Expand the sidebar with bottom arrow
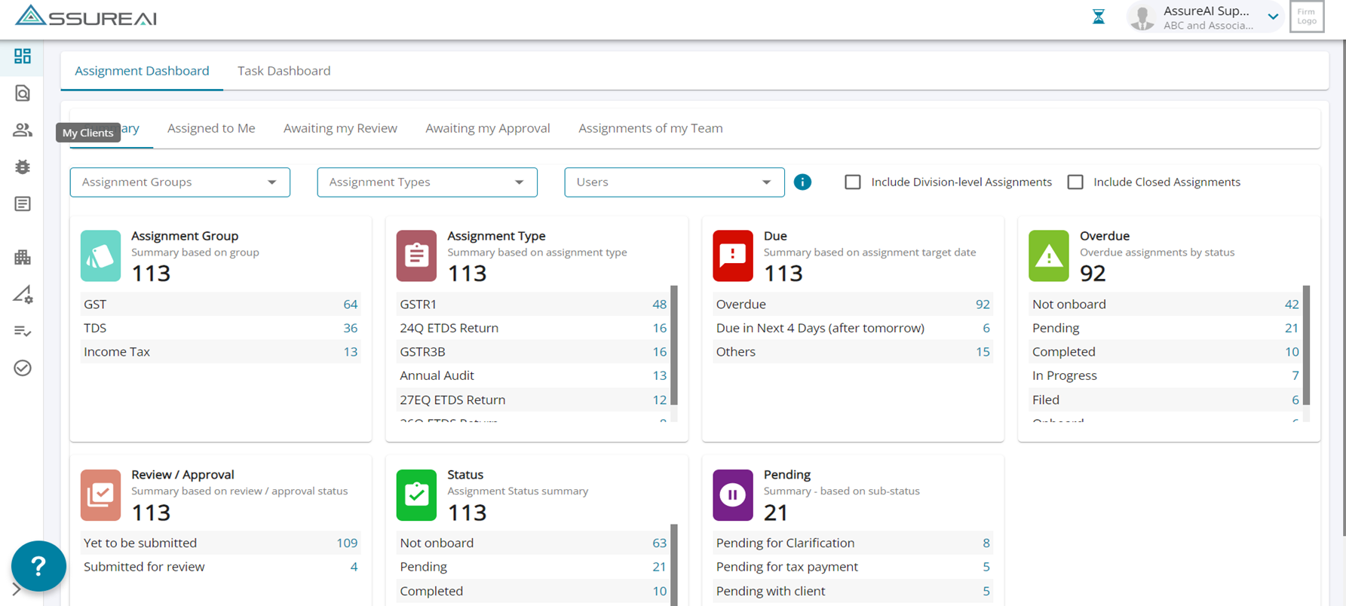This screenshot has width=1346, height=606. pos(16,589)
